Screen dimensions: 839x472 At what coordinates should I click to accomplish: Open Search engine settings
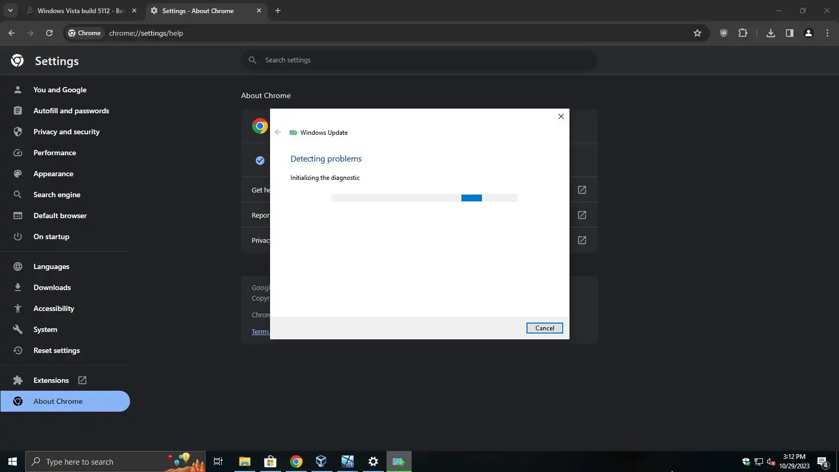coord(65,195)
